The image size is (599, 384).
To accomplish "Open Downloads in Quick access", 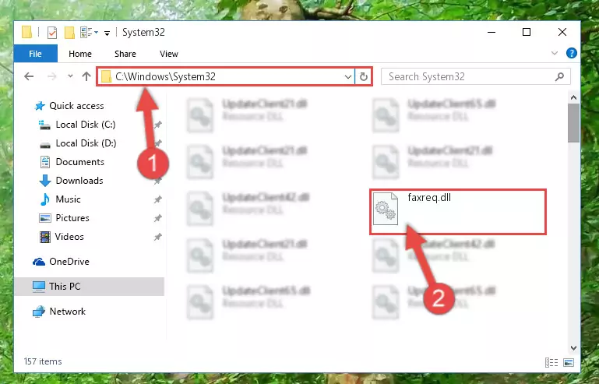I will [79, 181].
